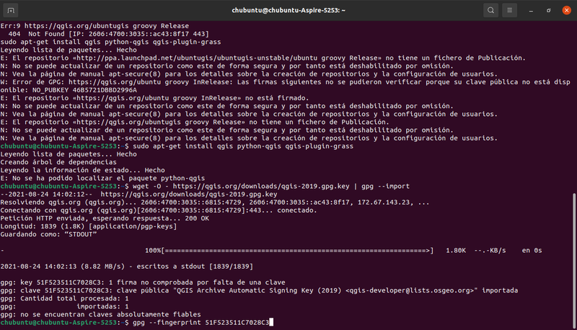The height and width of the screenshot is (330, 577).
Task: Click the restore window size button
Action: click(548, 11)
